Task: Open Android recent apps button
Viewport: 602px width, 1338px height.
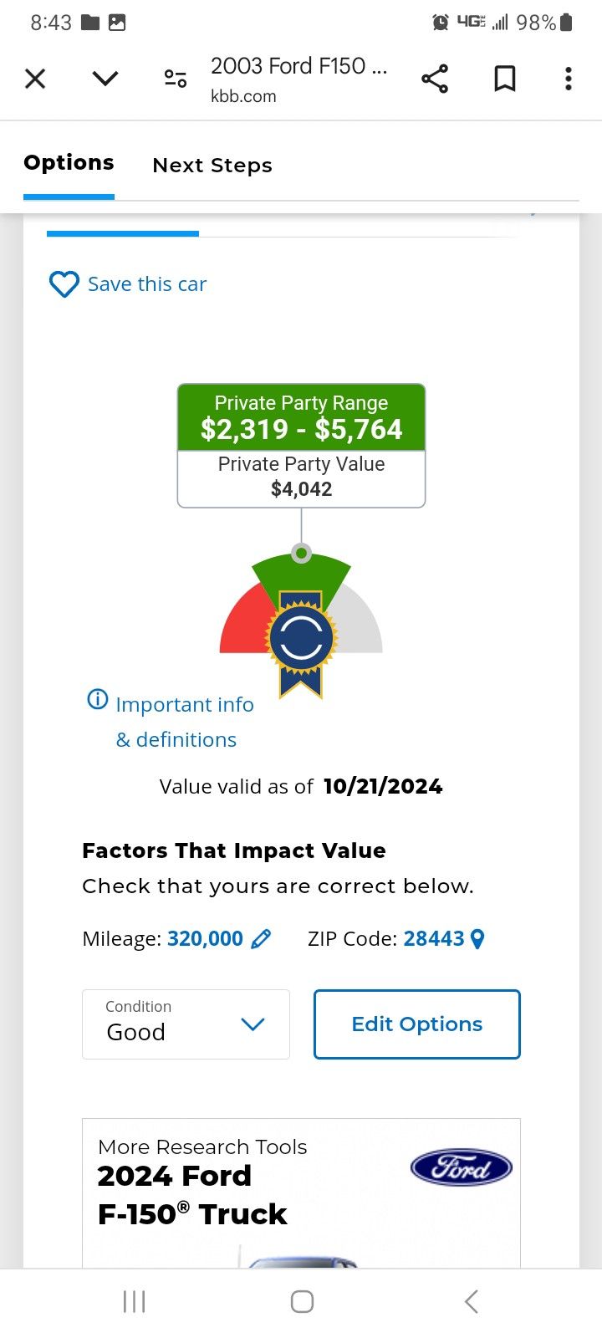Action: pyautogui.click(x=134, y=1301)
